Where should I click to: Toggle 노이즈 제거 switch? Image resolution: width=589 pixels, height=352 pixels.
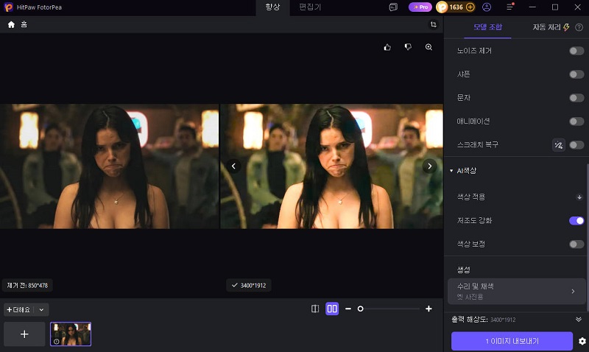(576, 51)
